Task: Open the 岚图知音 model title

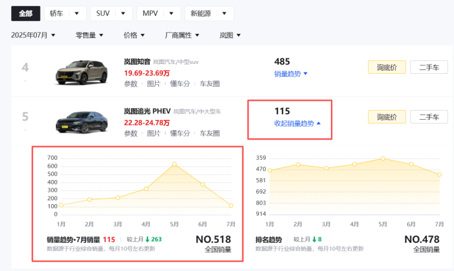Action: click(137, 61)
